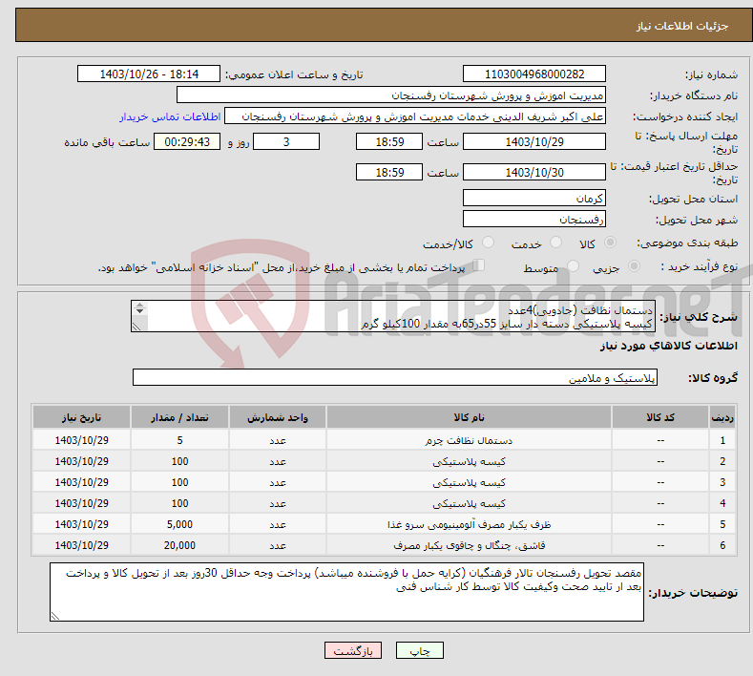
Task: Click the remaining time countdown field
Action: (187, 141)
